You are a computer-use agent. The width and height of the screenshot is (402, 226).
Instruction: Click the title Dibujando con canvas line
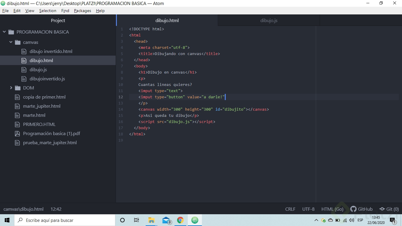pos(179,54)
